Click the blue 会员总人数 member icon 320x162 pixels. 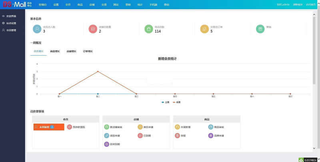37,29
